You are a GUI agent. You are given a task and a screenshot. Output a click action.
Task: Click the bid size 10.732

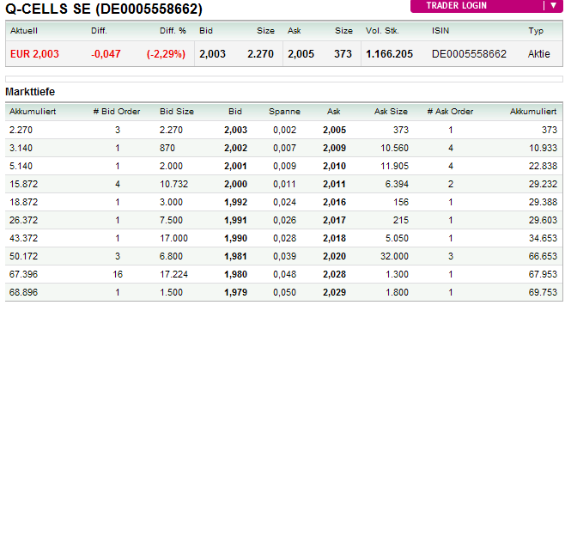pyautogui.click(x=173, y=184)
